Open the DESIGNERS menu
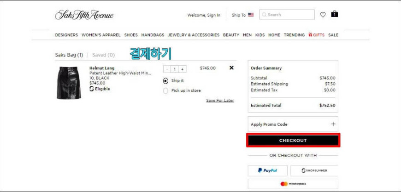Screen dimensions: 401x192 [x=66, y=35]
